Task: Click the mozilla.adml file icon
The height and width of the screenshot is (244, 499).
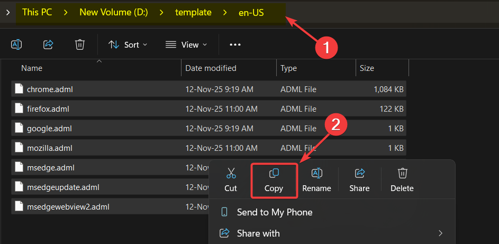Action: 19,148
